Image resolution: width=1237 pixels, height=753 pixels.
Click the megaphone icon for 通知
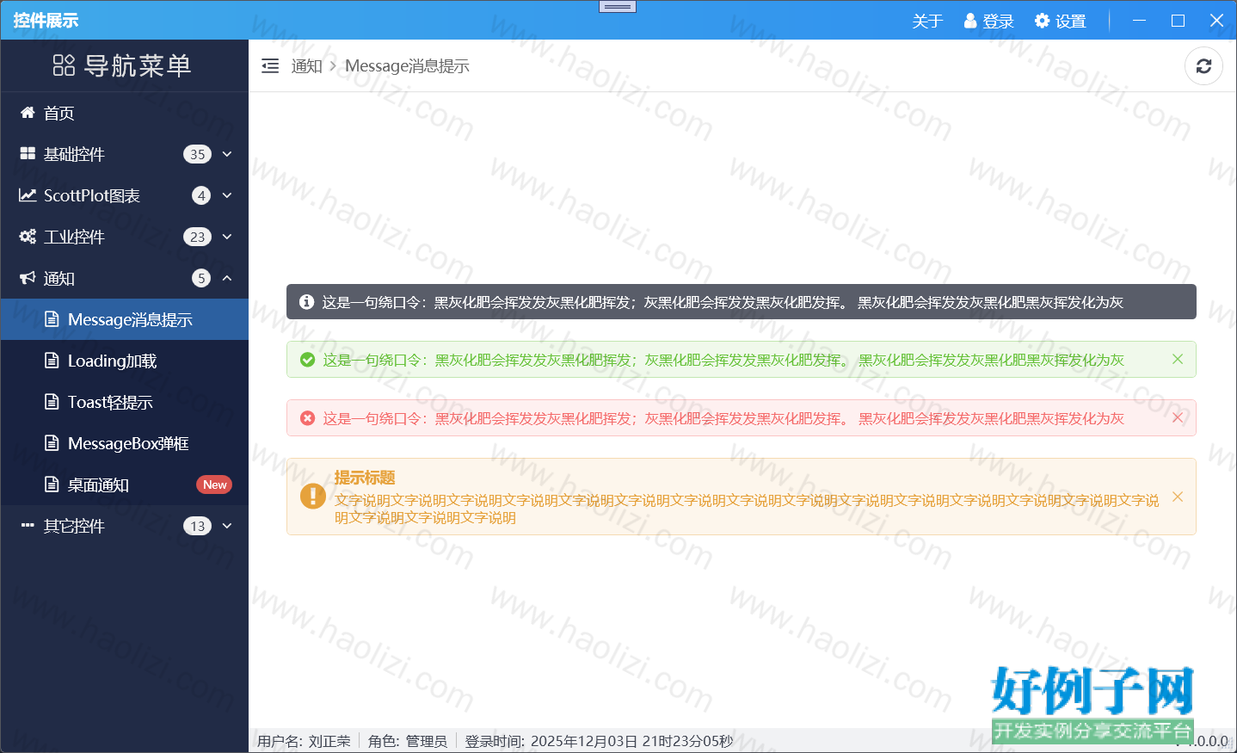pos(28,278)
